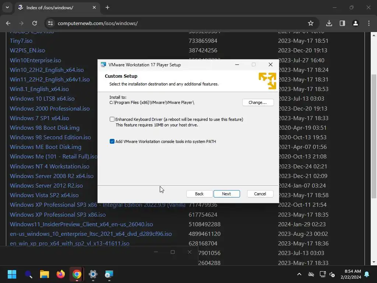Open Chrome downloads

click(329, 23)
